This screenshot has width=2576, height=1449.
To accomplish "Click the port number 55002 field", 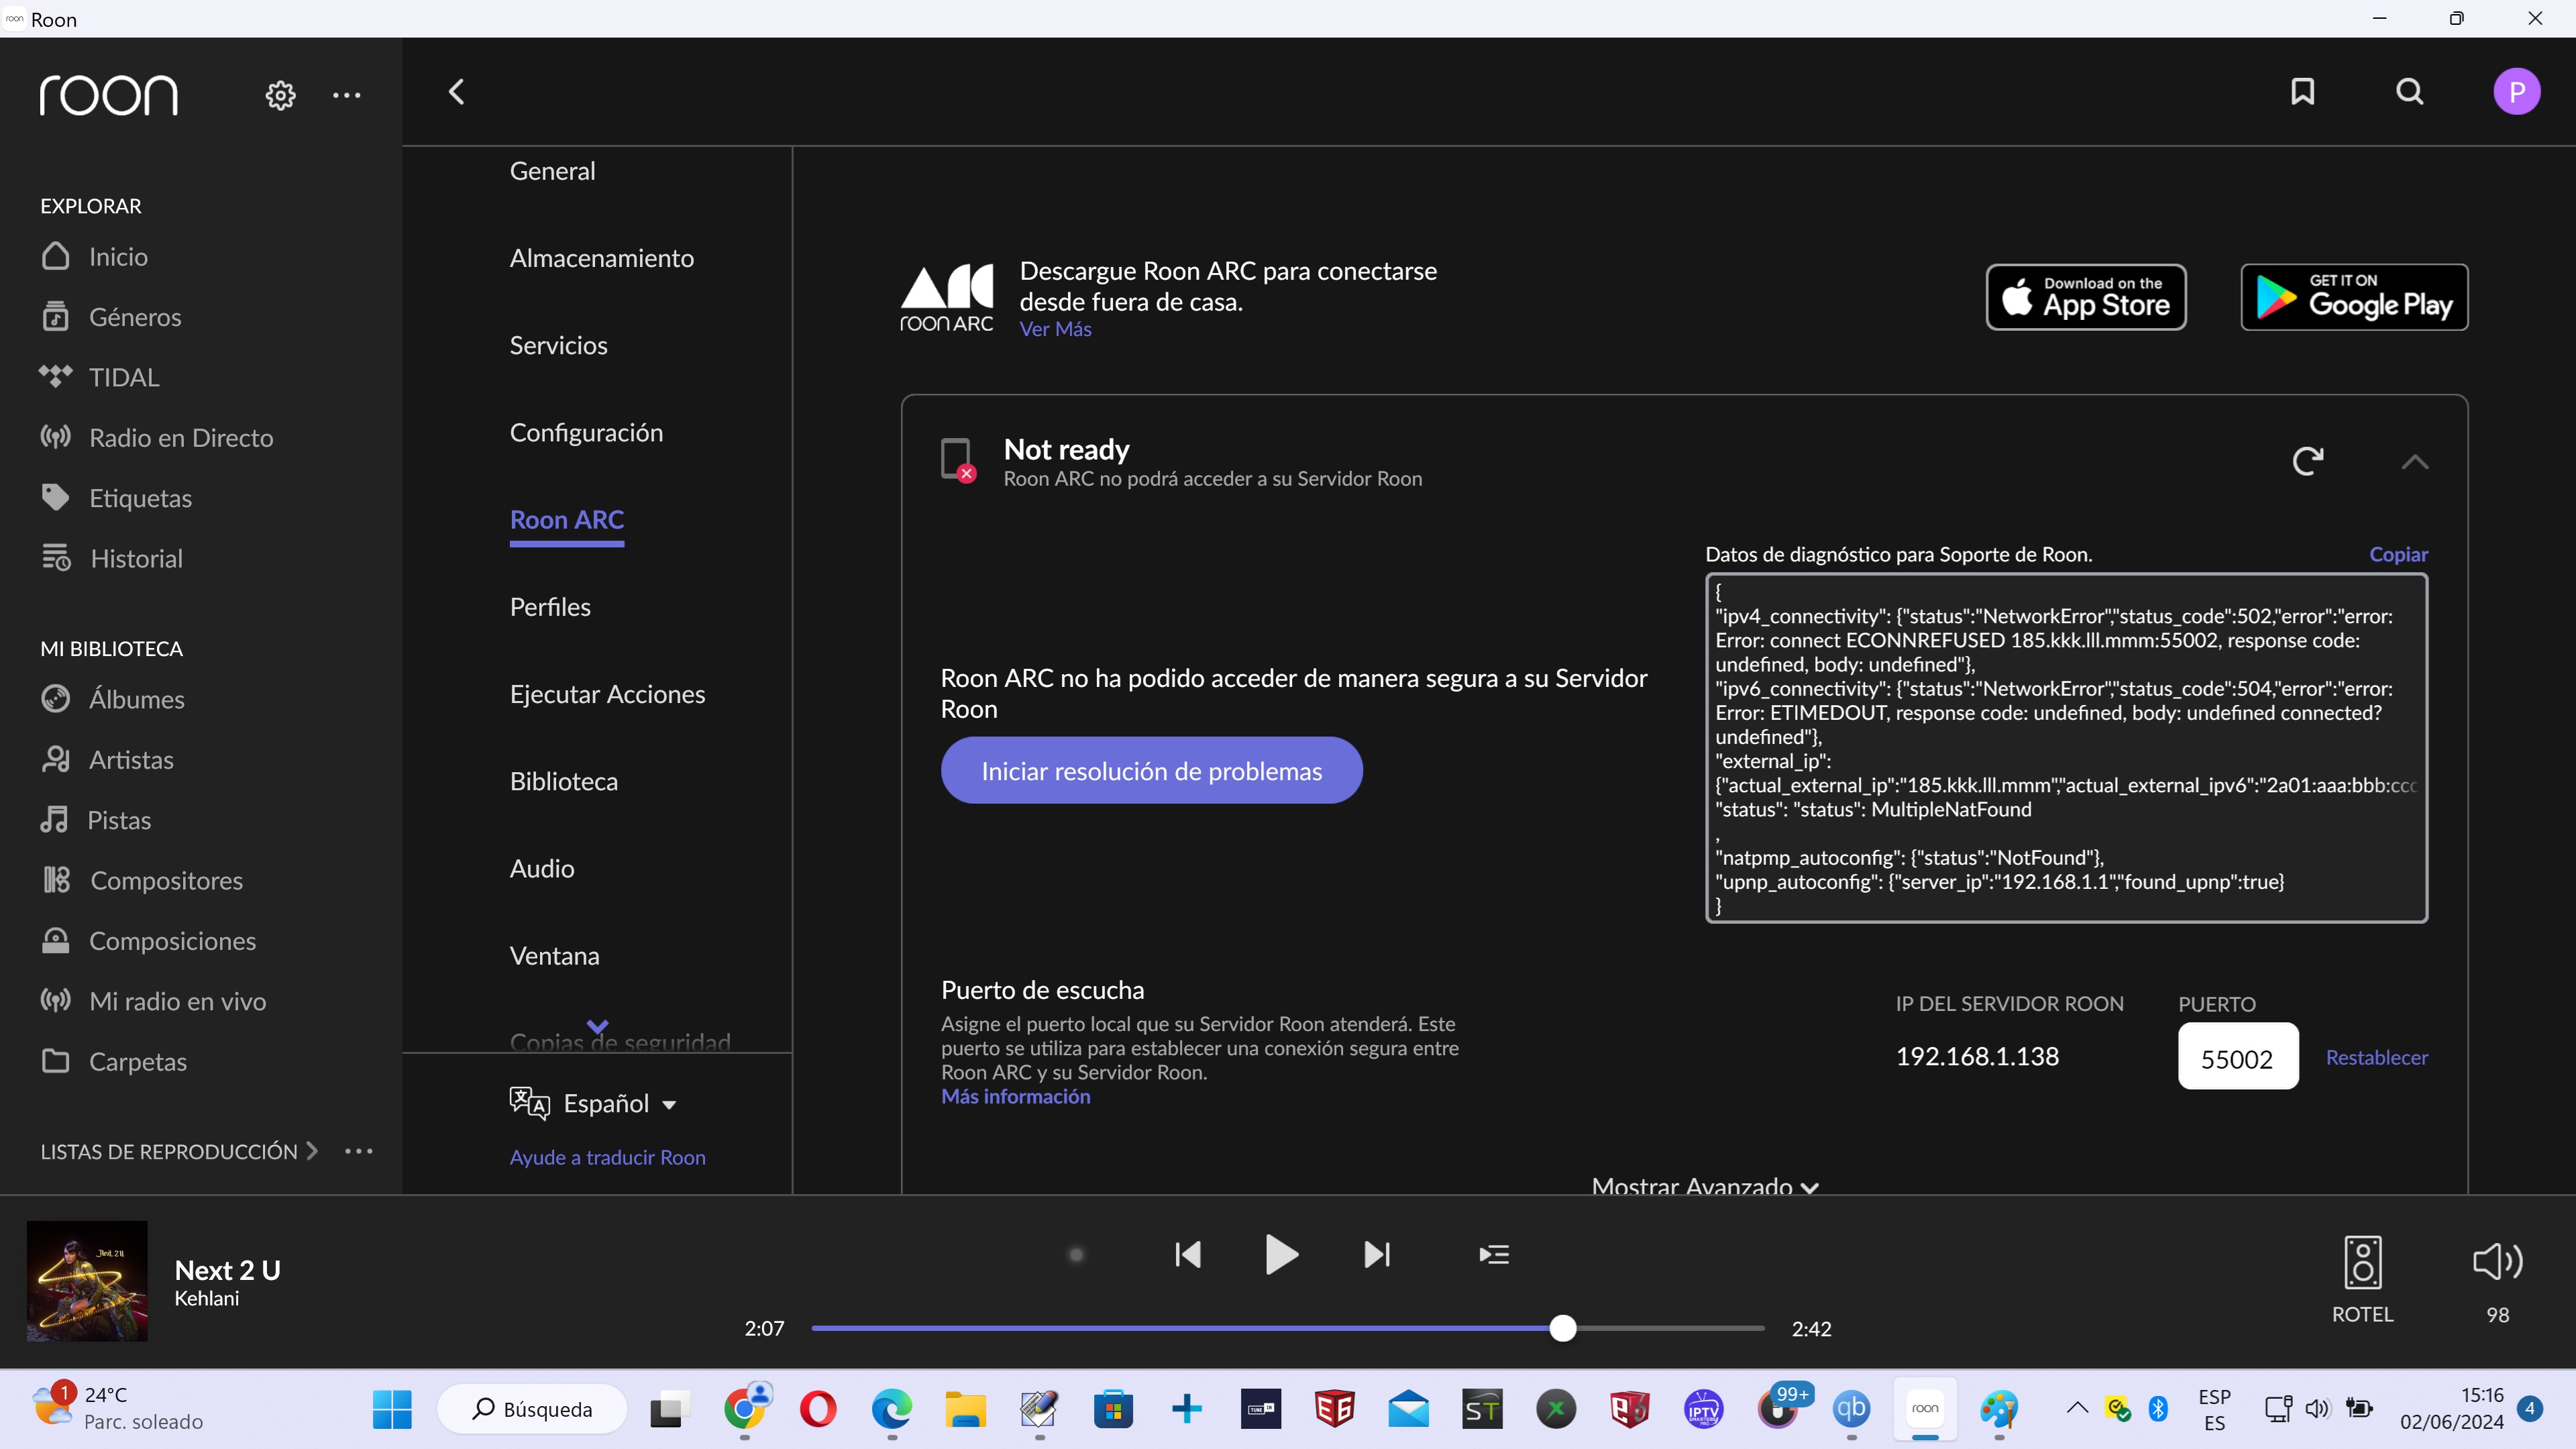I will coord(2237,1057).
